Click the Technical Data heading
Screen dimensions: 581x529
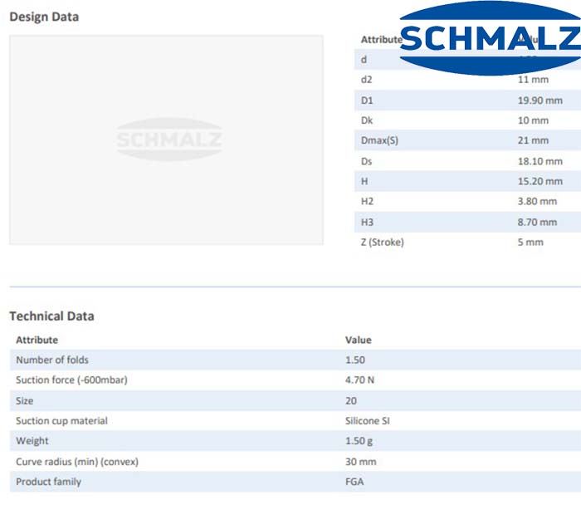(51, 316)
